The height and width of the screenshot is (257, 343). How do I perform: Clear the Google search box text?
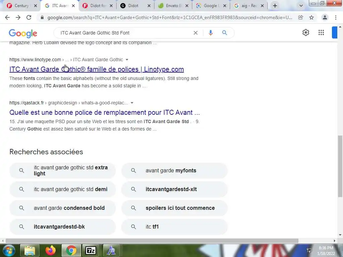196,33
